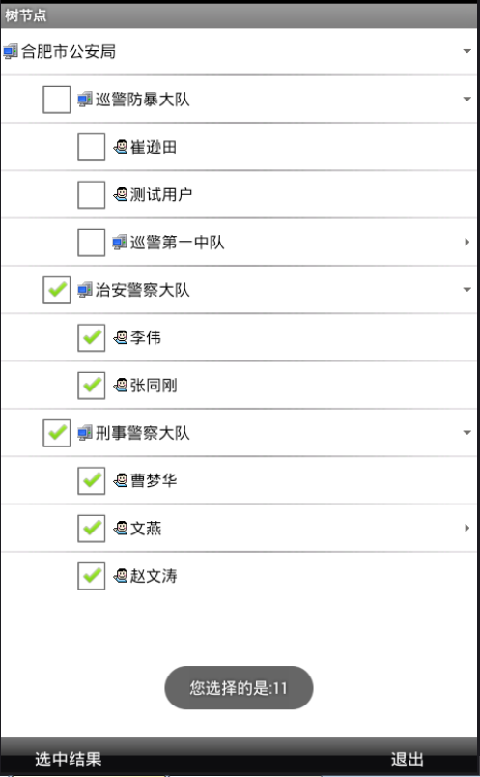Check the box for 巡警防暴大队
This screenshot has width=480, height=777.
[56, 100]
